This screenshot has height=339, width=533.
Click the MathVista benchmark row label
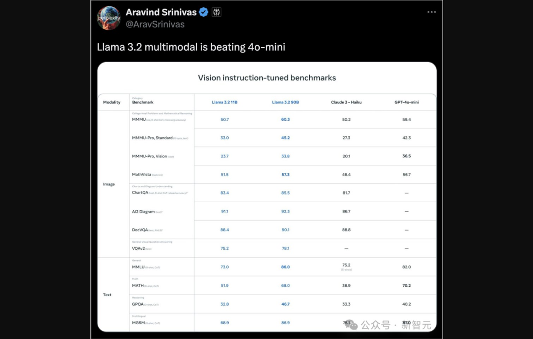click(x=141, y=174)
